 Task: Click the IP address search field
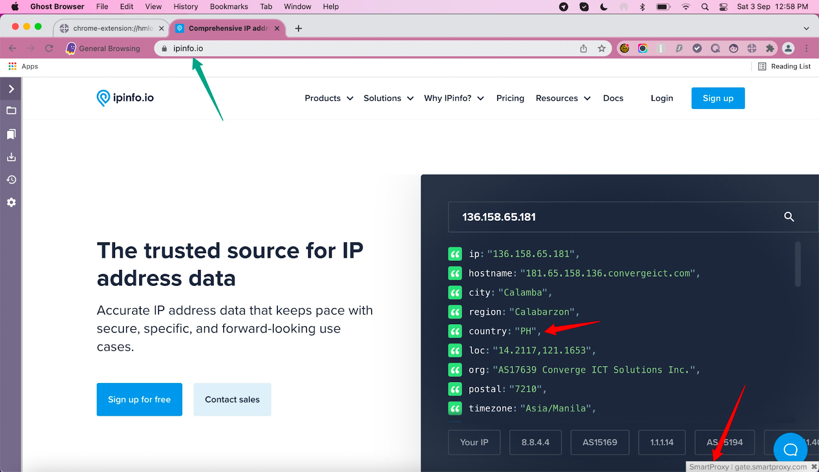[614, 217]
